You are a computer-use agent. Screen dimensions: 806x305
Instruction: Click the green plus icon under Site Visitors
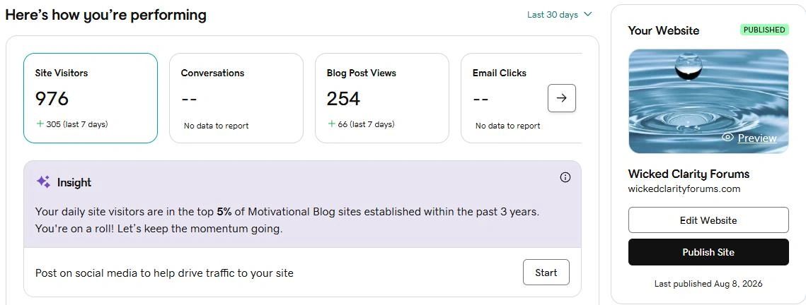coord(40,124)
